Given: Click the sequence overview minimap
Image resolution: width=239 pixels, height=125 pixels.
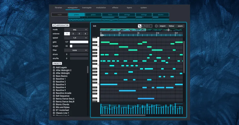Looking at the screenshot, I should 141,30.
